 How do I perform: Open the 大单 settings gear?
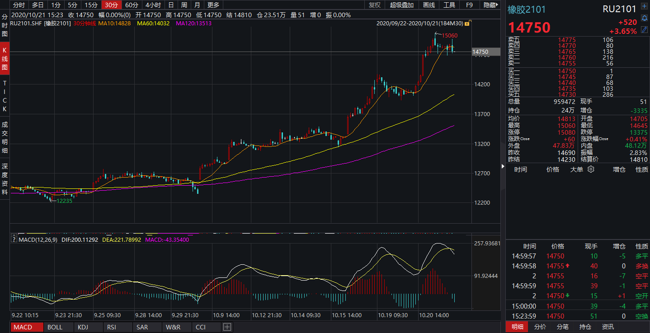[x=591, y=169]
